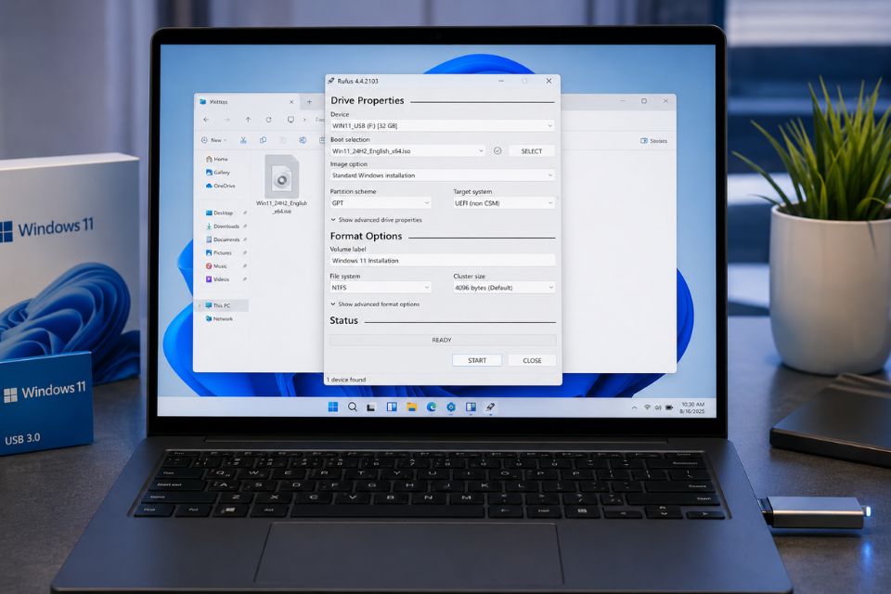The height and width of the screenshot is (594, 891).
Task: Open taskbar Search
Action: pos(353,407)
